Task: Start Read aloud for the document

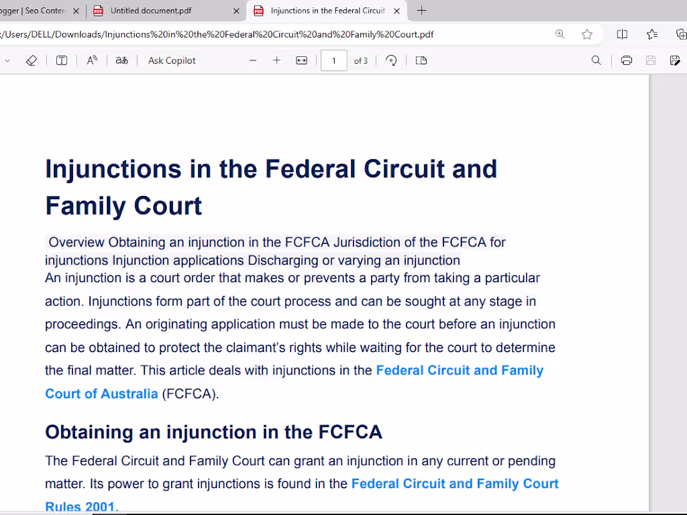Action: pyautogui.click(x=92, y=60)
